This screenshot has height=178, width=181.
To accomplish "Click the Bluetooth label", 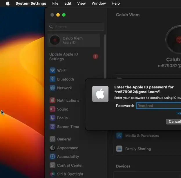I will coord(66,79).
